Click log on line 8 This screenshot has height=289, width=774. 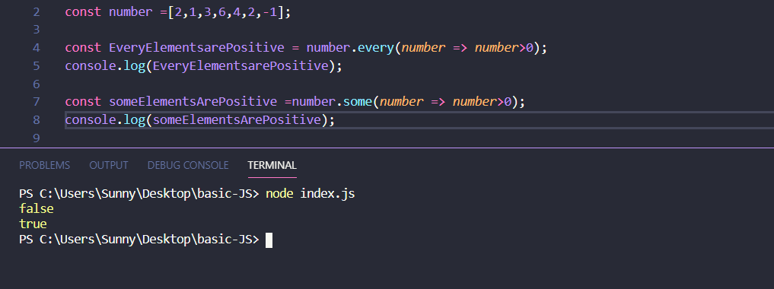pyautogui.click(x=134, y=120)
